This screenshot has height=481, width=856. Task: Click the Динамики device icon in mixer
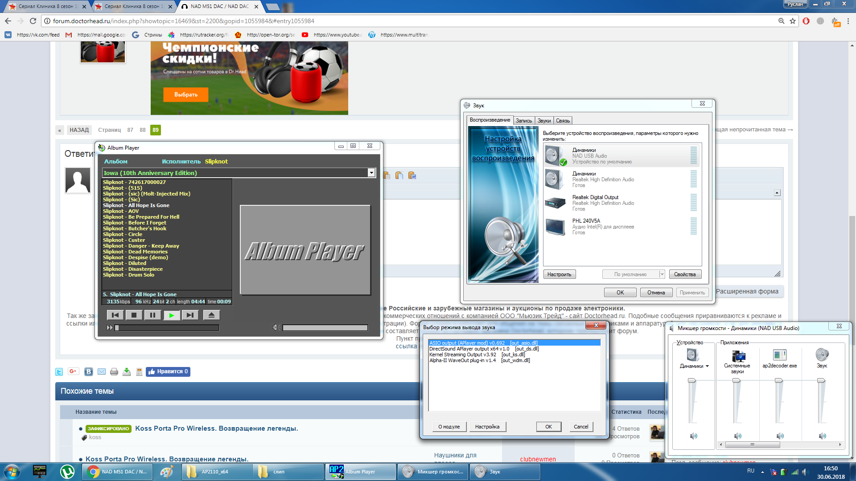click(692, 355)
